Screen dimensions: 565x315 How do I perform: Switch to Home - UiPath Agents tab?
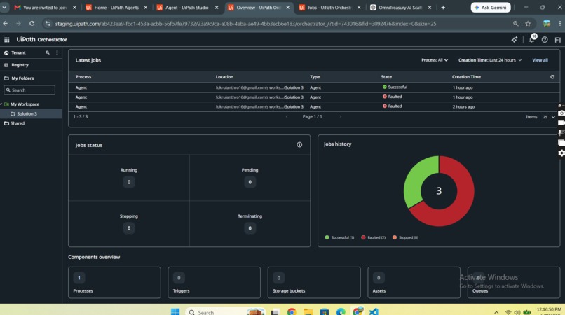tap(116, 7)
